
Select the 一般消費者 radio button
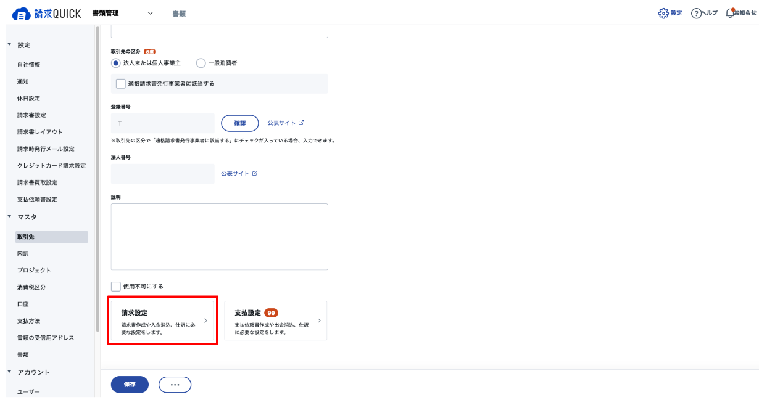click(201, 63)
